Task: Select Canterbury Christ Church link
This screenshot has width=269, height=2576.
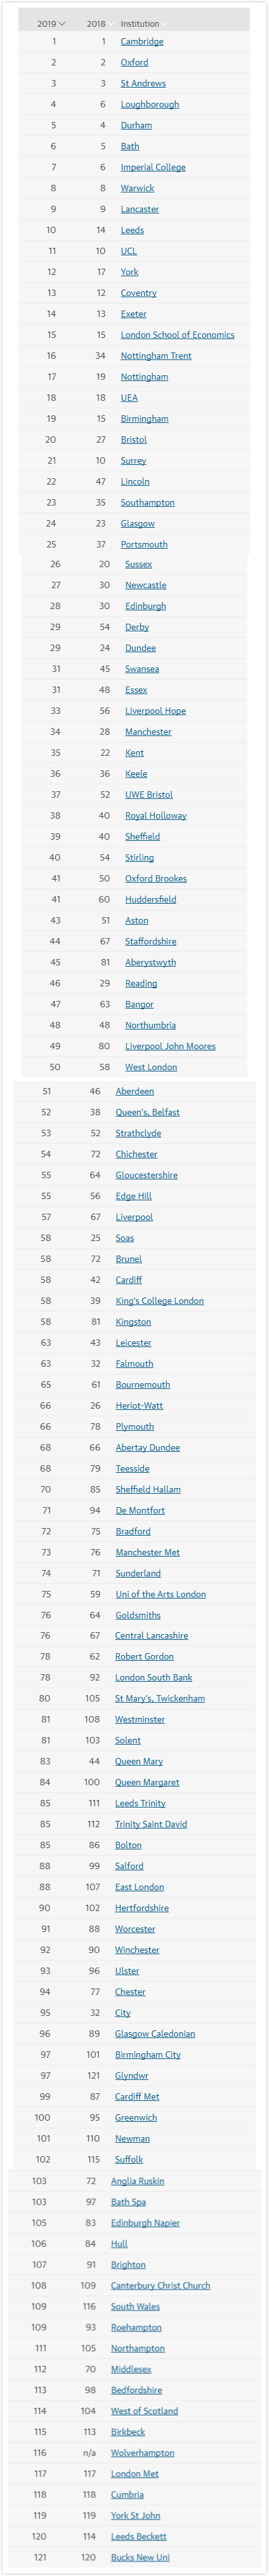Action: (160, 2286)
